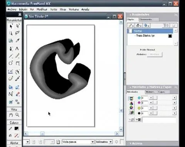Image resolution: width=185 pixels, height=147 pixels.
Task: Open the Milímetros units dropdown
Action: [x=111, y=142]
